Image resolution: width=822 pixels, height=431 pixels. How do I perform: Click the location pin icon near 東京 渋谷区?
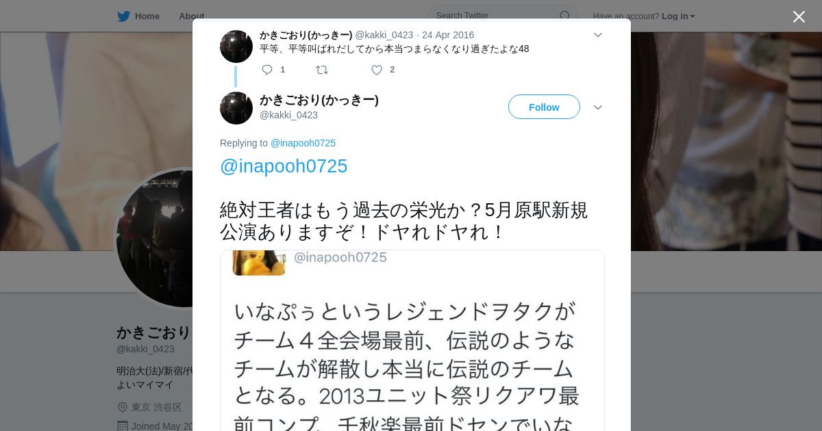point(123,407)
